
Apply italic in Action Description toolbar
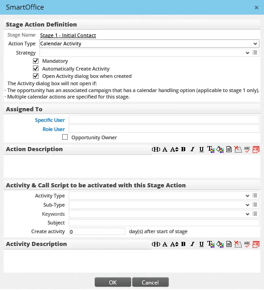(192, 149)
